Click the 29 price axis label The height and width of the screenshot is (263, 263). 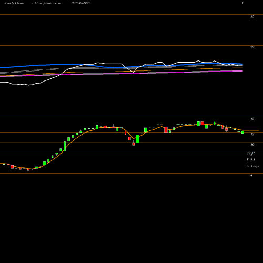252,47
